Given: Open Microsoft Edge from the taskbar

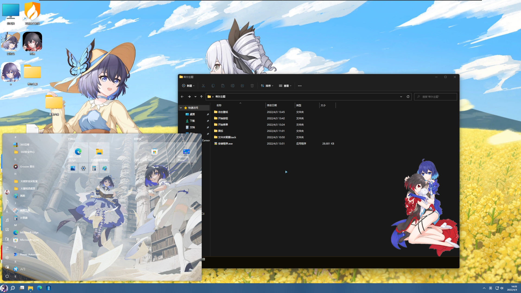Looking at the screenshot, I should 40,288.
